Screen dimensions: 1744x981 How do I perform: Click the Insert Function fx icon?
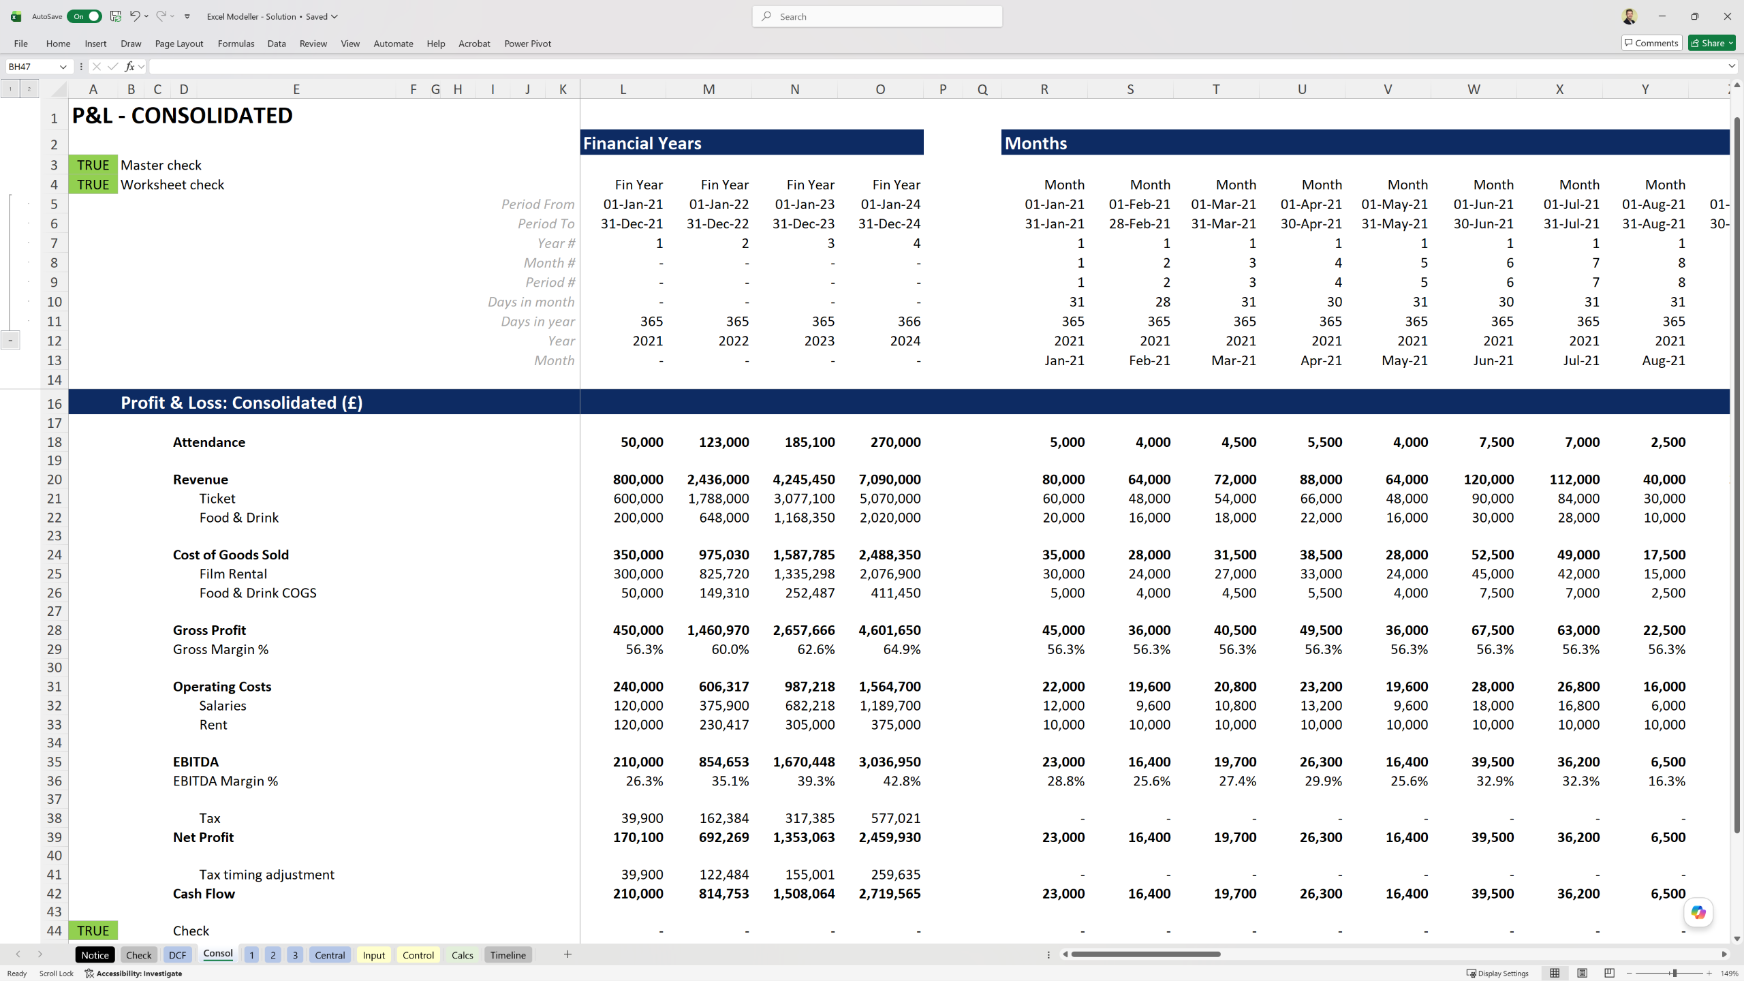(129, 67)
